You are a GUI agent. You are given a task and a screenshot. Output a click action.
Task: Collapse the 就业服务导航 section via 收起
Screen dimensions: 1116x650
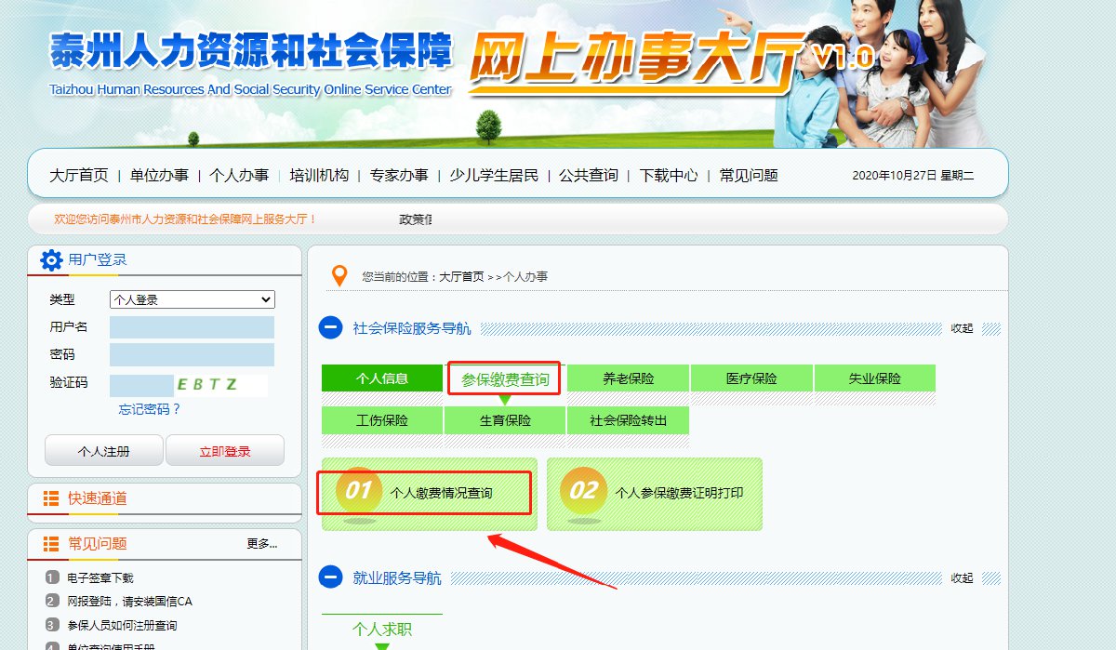(962, 577)
